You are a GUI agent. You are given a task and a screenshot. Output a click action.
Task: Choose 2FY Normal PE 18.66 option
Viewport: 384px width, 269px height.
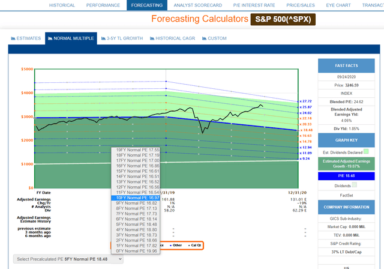click(136, 240)
